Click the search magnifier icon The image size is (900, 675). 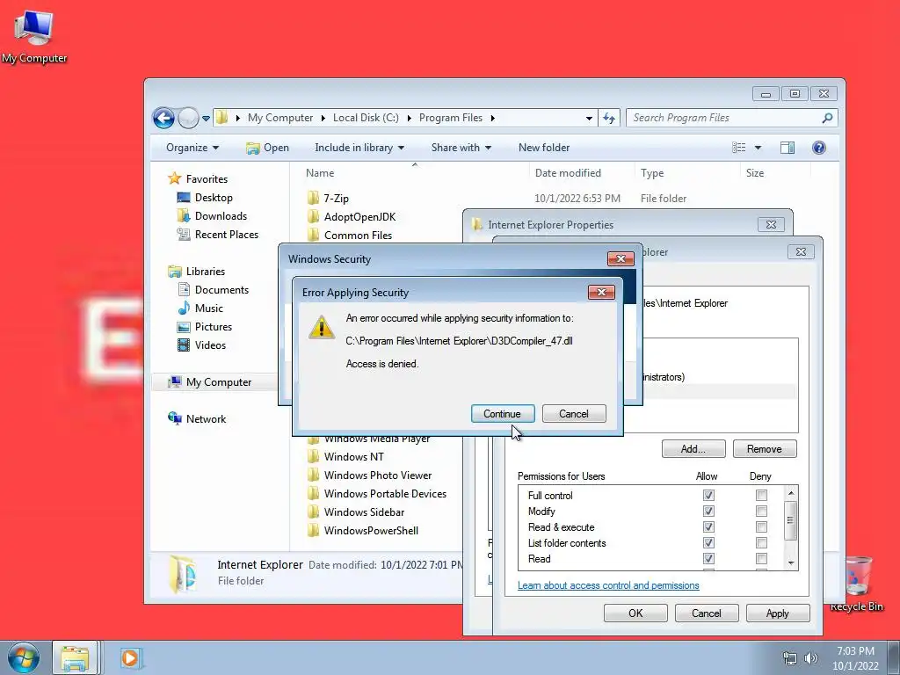coord(827,119)
